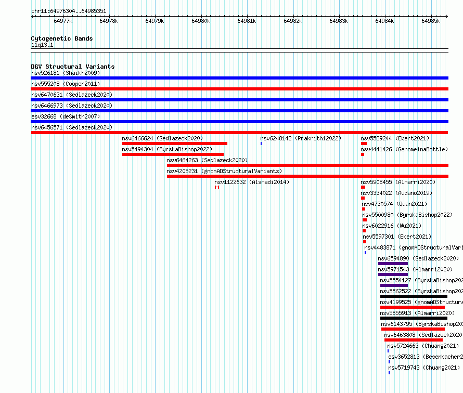Open variant nsv6470631 (Sedlazeck2020)
Viewport: 463px width, 393px height.
[x=72, y=95]
